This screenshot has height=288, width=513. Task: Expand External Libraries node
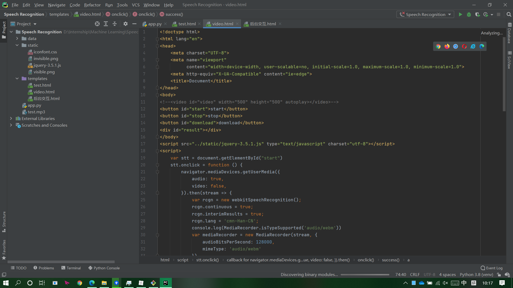click(x=11, y=118)
